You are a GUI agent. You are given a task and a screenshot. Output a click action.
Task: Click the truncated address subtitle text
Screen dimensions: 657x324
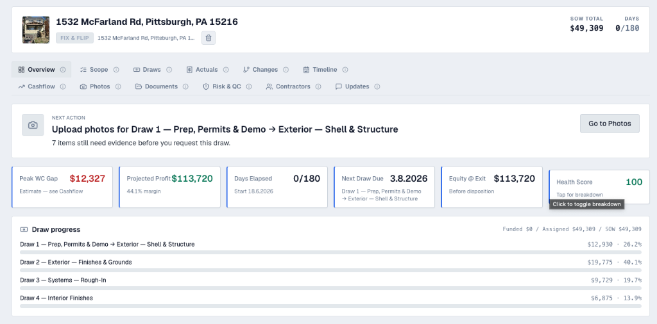[x=146, y=38]
